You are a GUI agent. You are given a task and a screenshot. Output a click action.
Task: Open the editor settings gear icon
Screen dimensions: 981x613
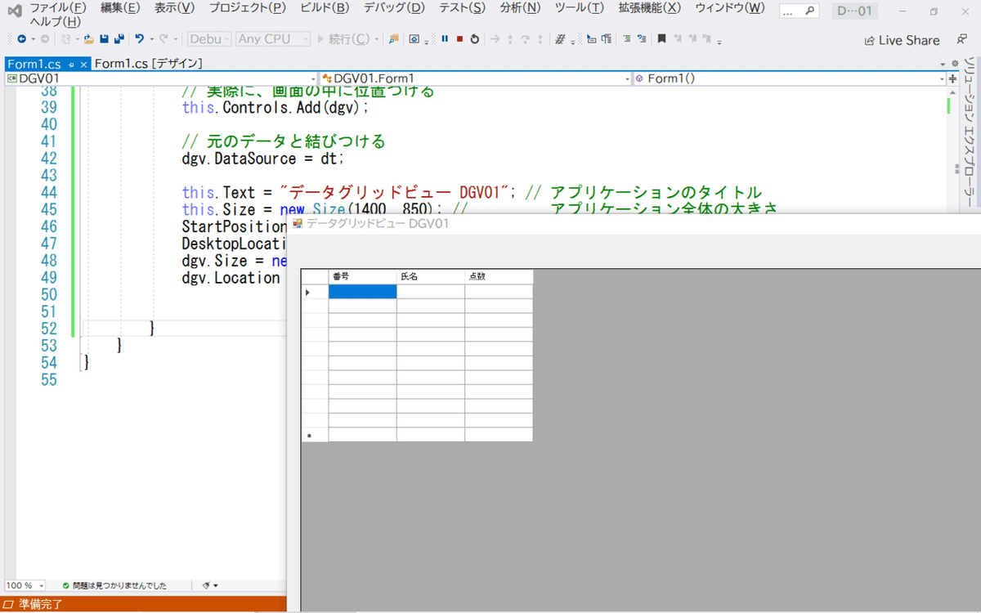pos(954,63)
